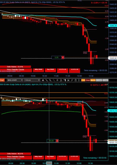Open the Chart Trader icon

click(65, 80)
